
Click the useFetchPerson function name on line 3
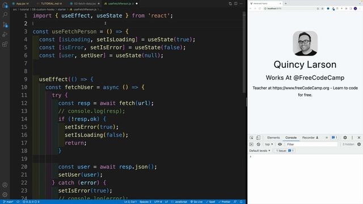[x=74, y=32]
